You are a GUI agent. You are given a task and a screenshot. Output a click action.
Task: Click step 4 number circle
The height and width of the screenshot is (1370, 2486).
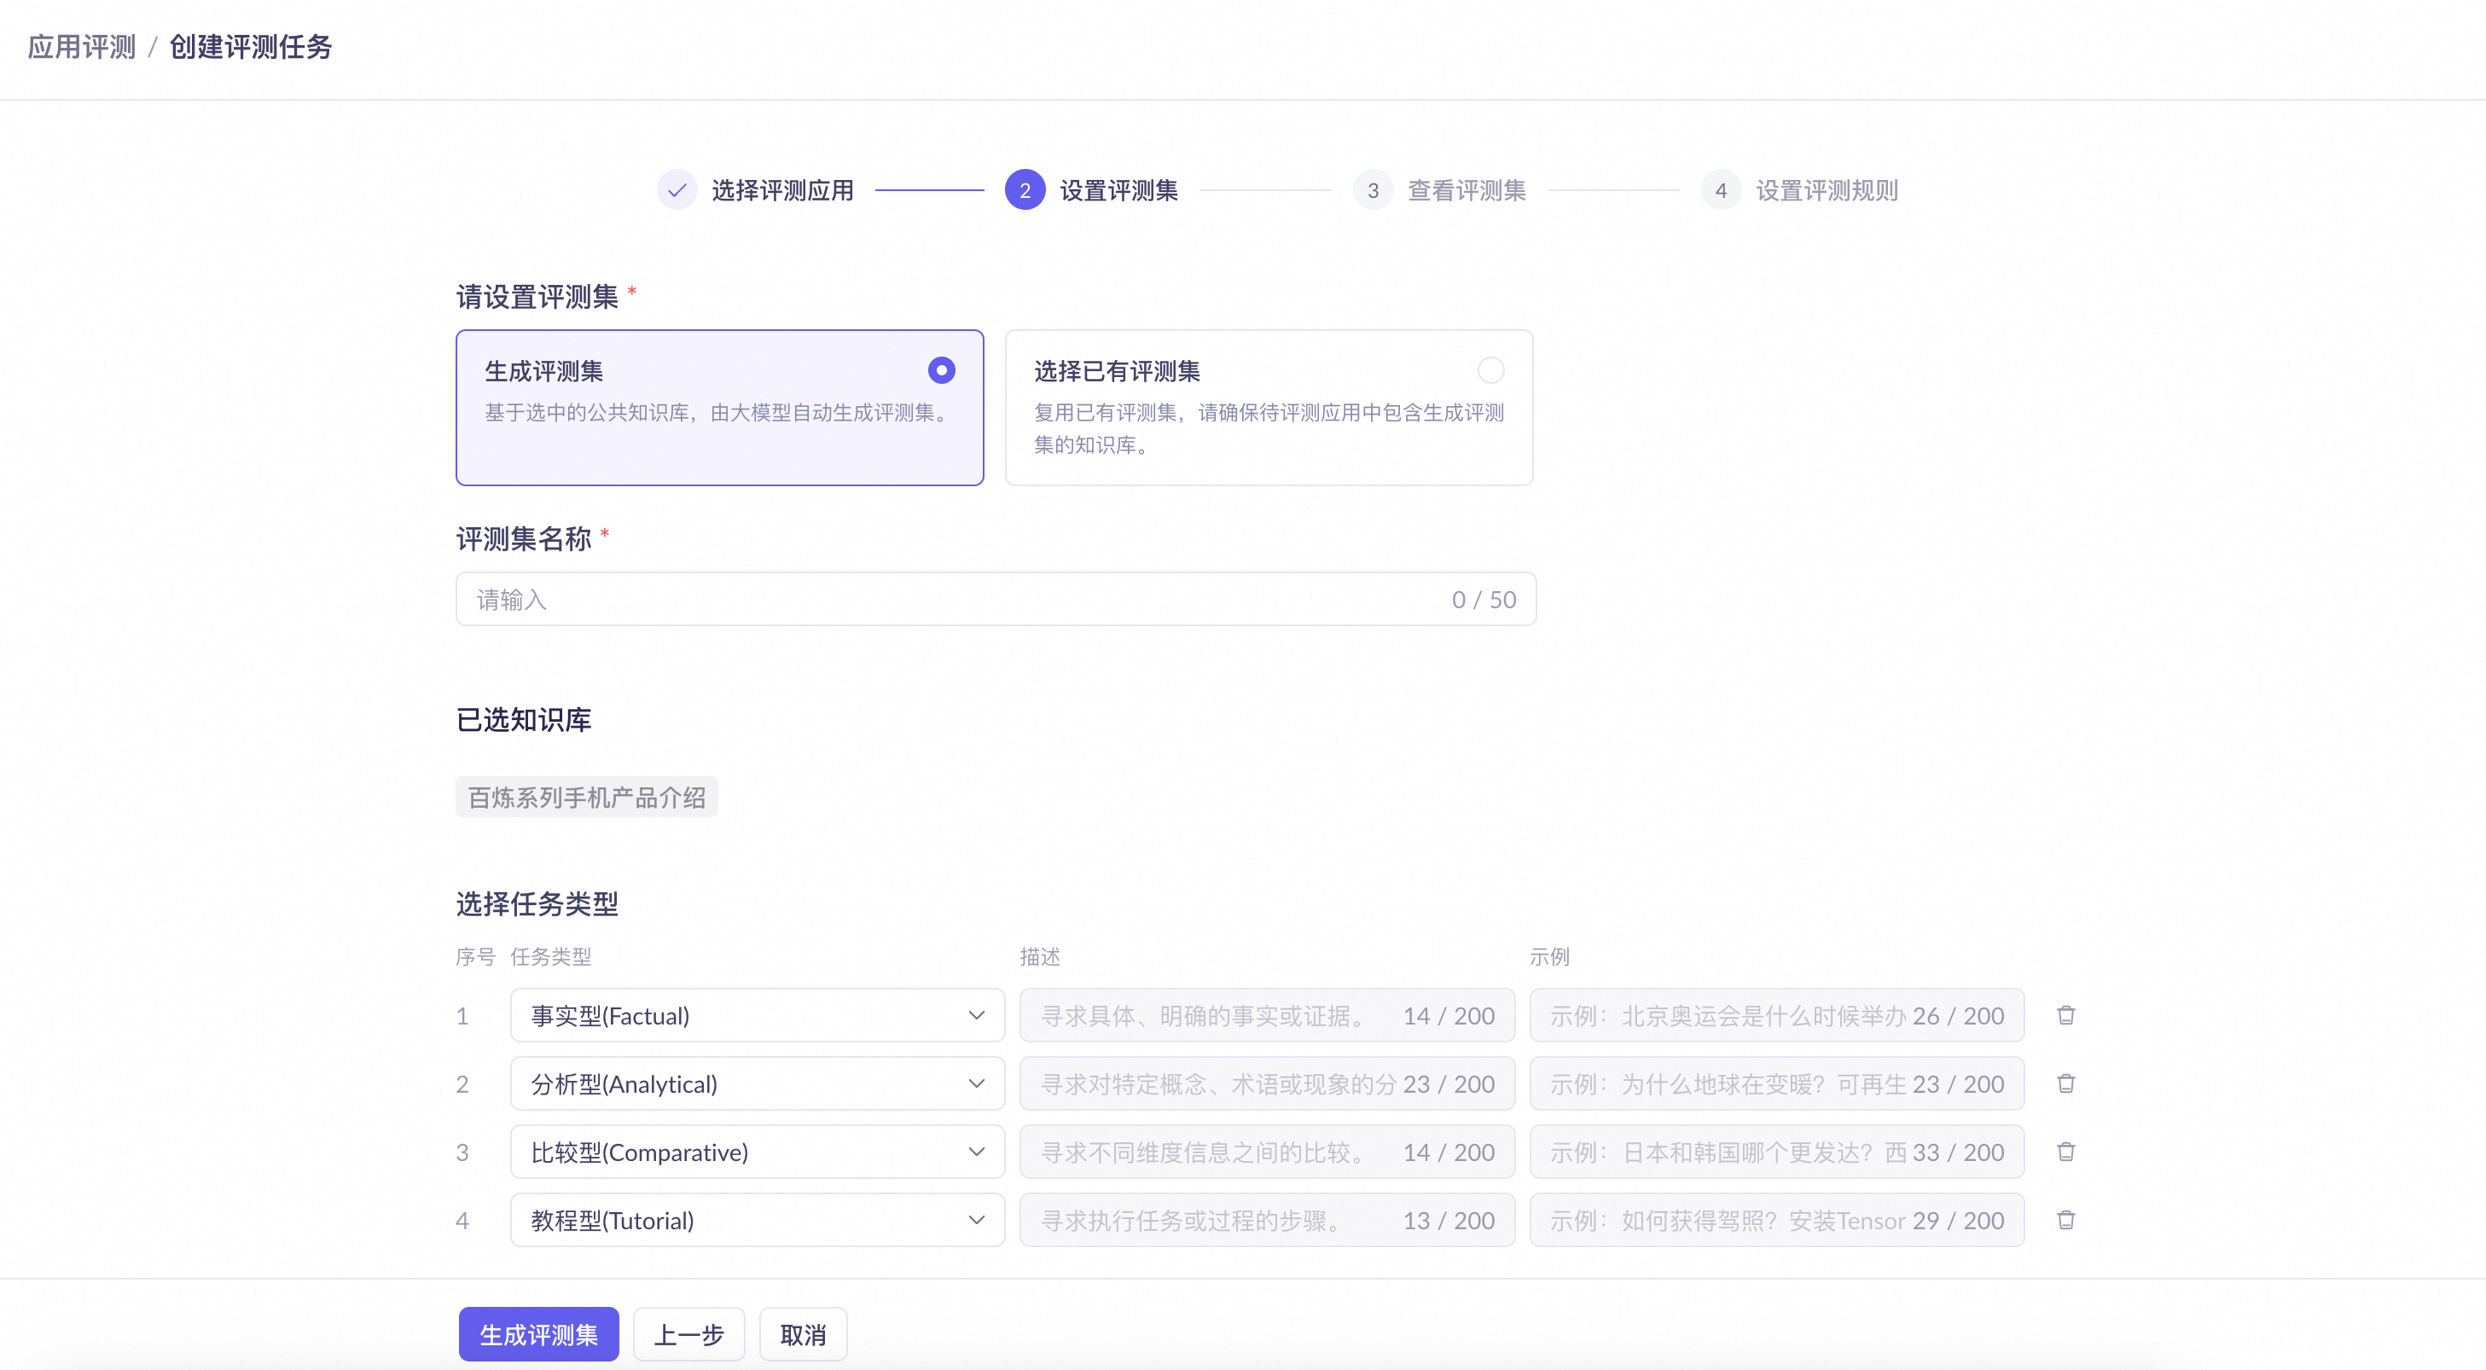pos(1720,190)
